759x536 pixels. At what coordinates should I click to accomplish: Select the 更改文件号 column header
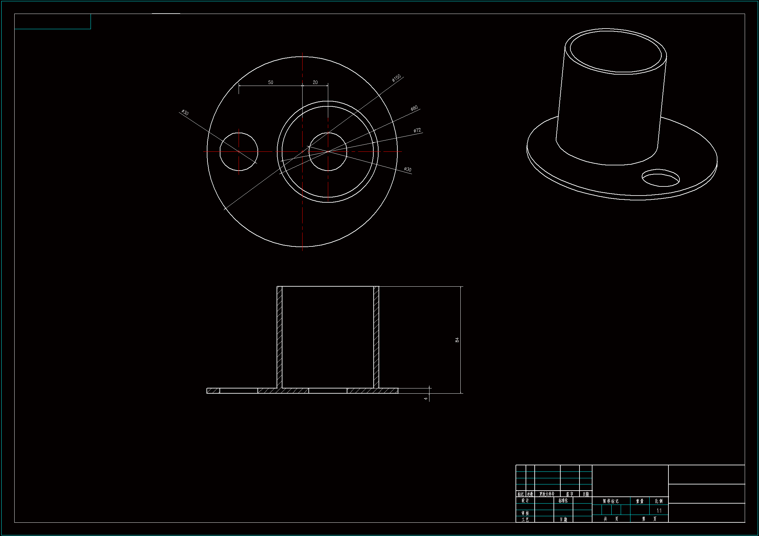coord(547,494)
